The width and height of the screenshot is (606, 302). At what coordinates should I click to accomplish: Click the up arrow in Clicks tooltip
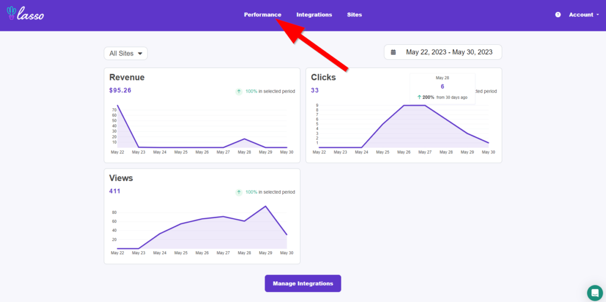(x=419, y=97)
